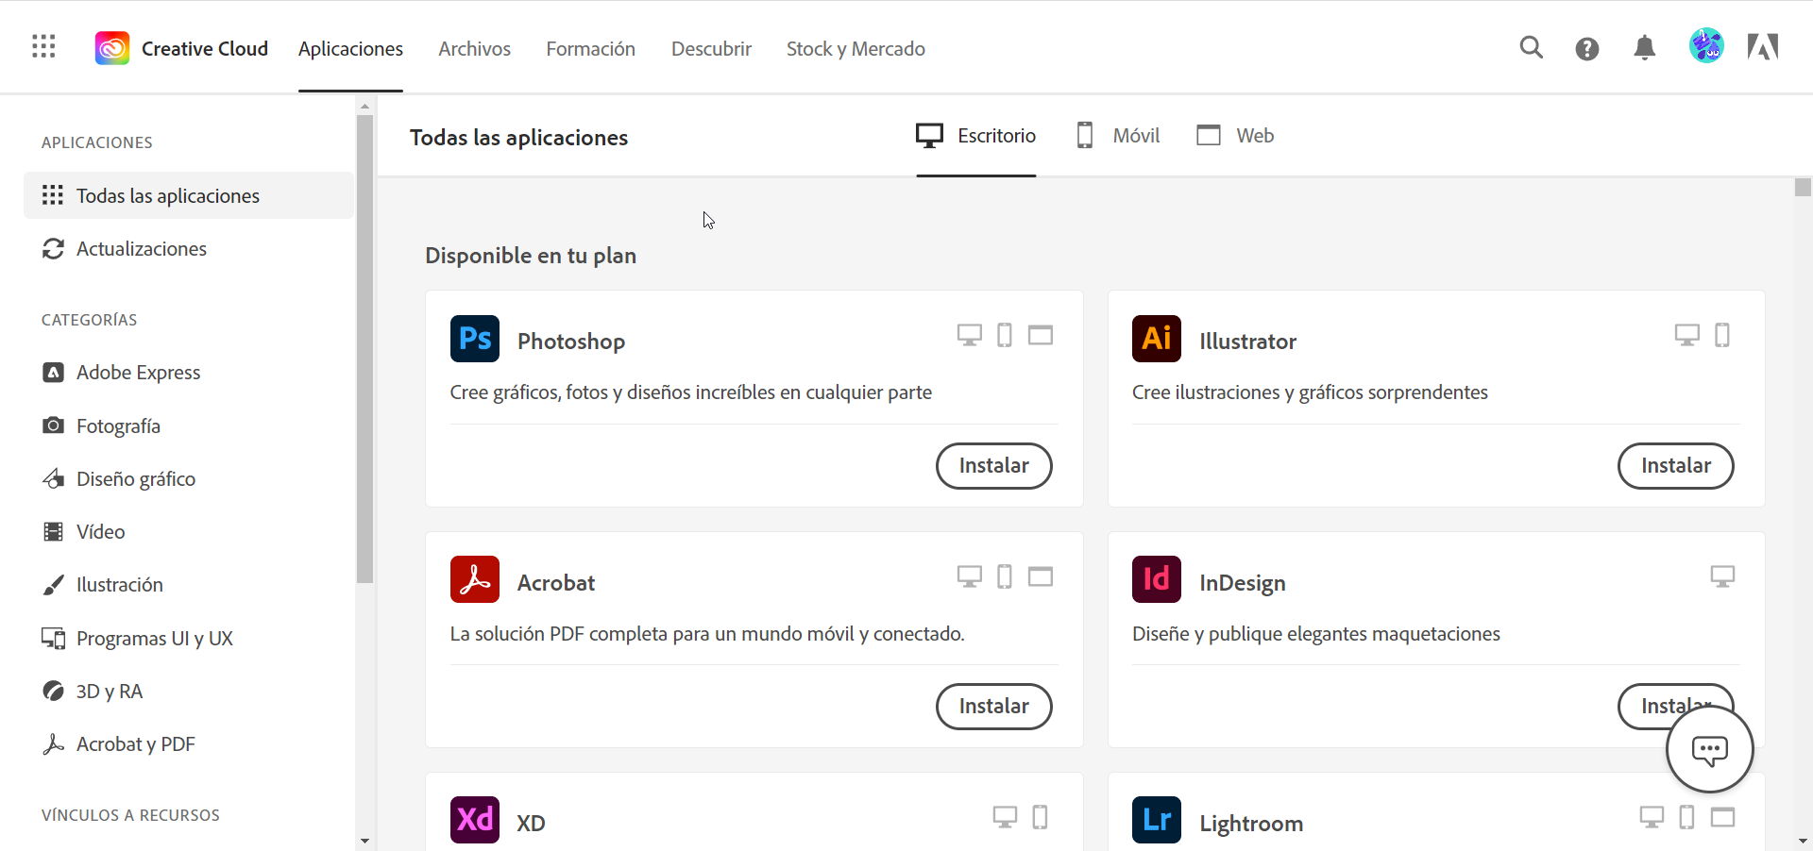Click Acrobat's web platform icon
Image resolution: width=1813 pixels, height=851 pixels.
coord(1041,576)
